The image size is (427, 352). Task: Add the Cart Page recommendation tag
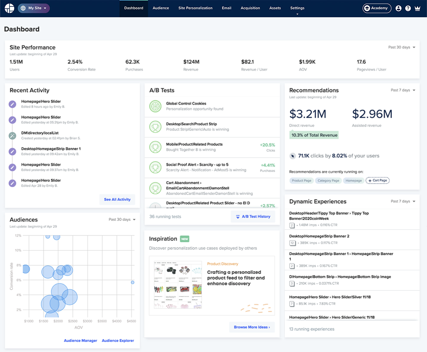pos(377,180)
